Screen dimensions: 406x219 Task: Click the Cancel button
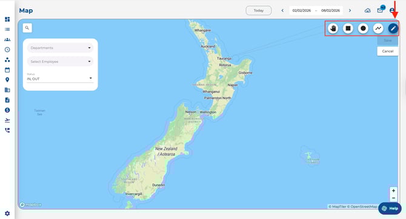[387, 51]
